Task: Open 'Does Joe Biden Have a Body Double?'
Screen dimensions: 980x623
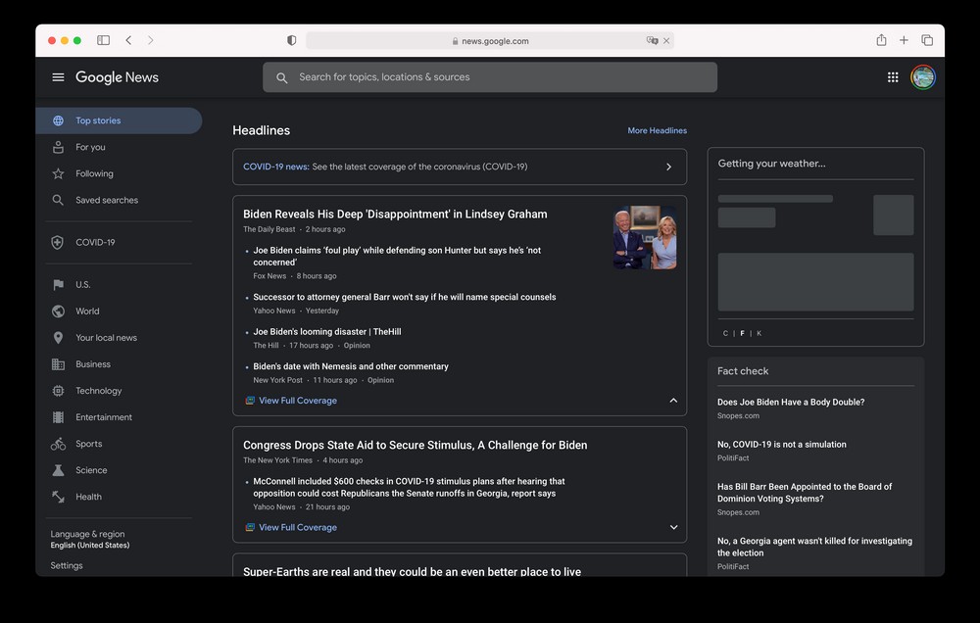Action: click(x=791, y=403)
